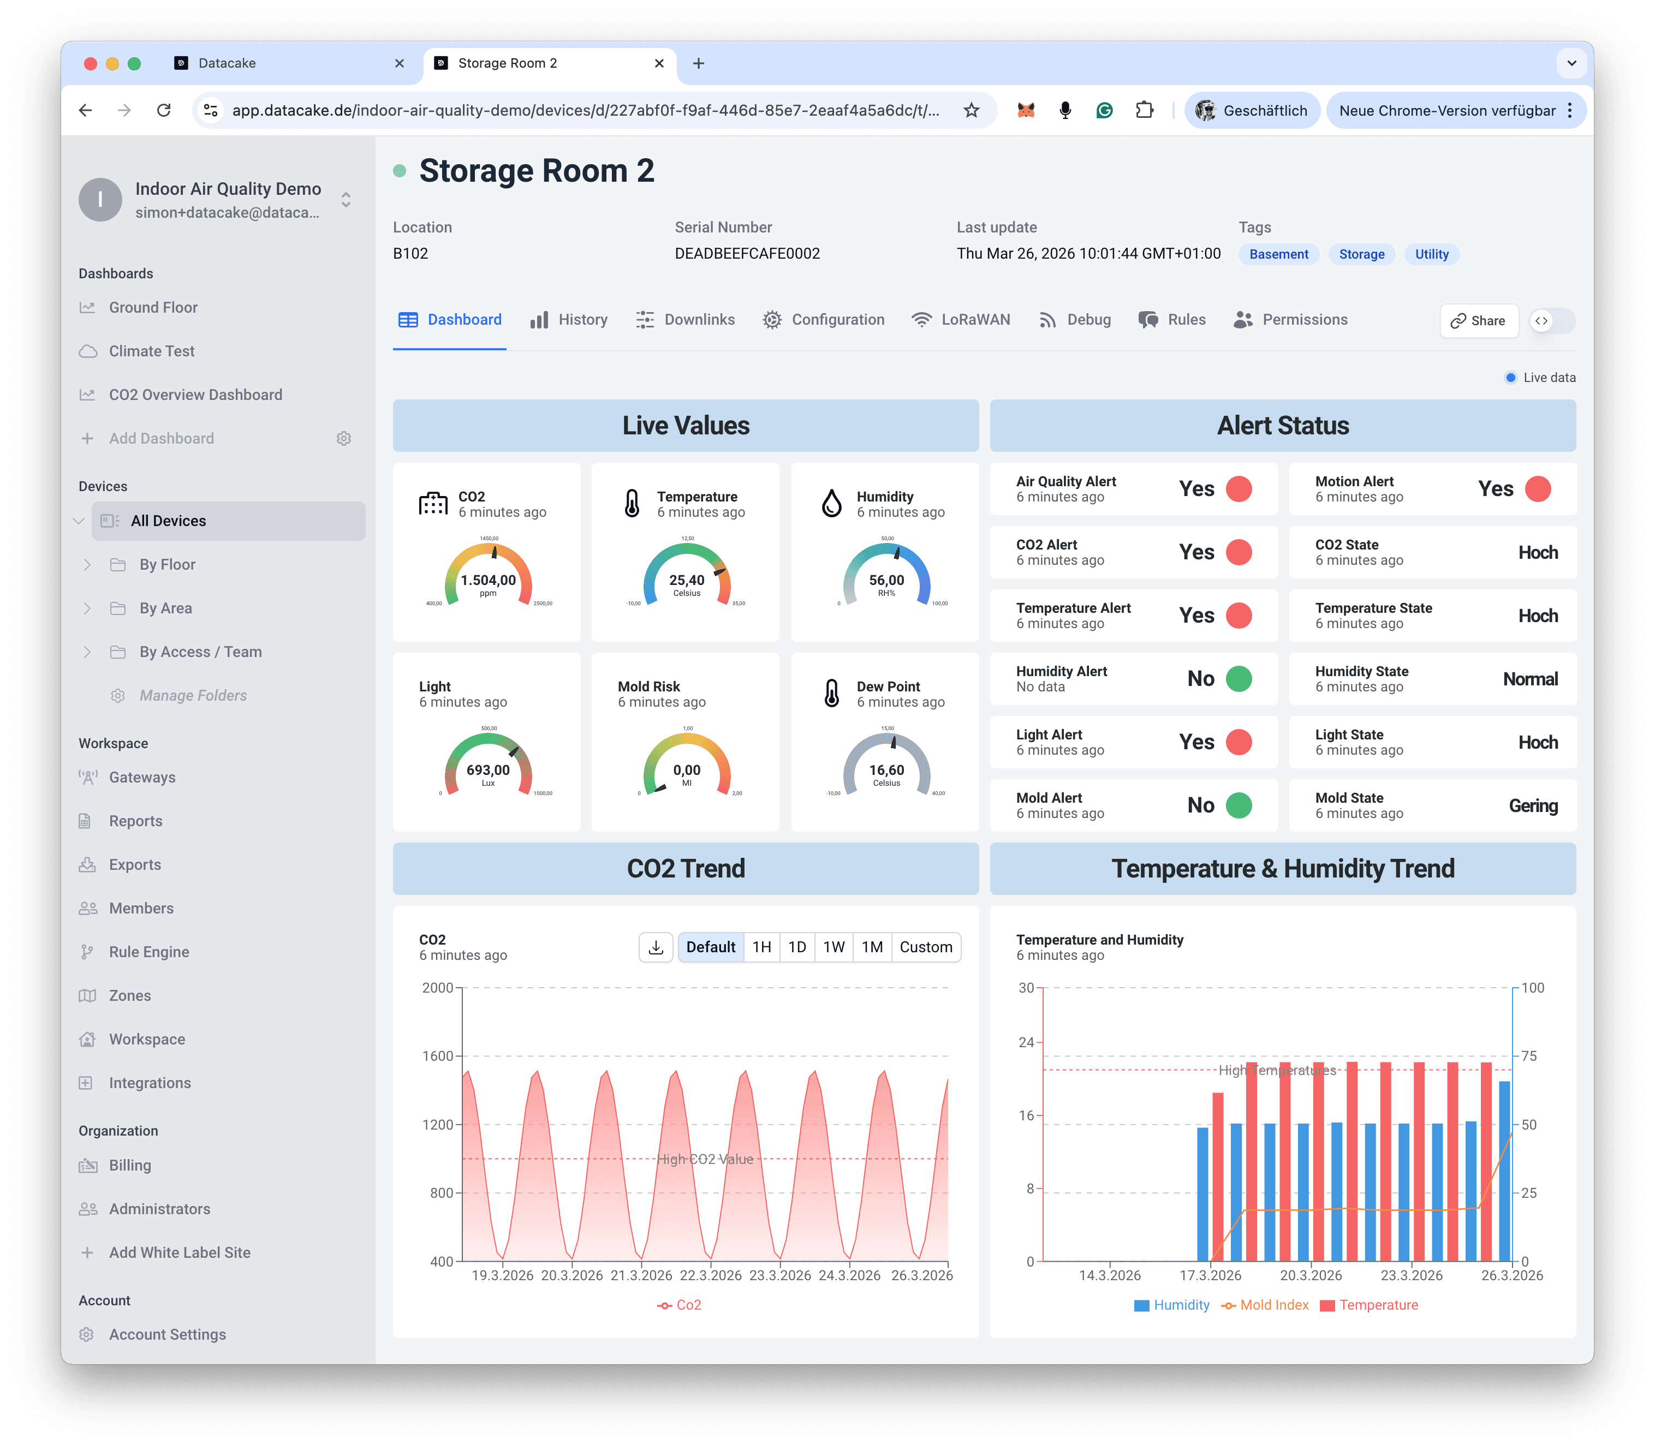The width and height of the screenshot is (1655, 1445).
Task: Click the dashboards settings gear icon
Action: [x=343, y=439]
